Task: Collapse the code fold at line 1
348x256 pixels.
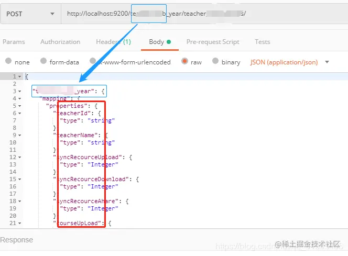Action: point(20,76)
